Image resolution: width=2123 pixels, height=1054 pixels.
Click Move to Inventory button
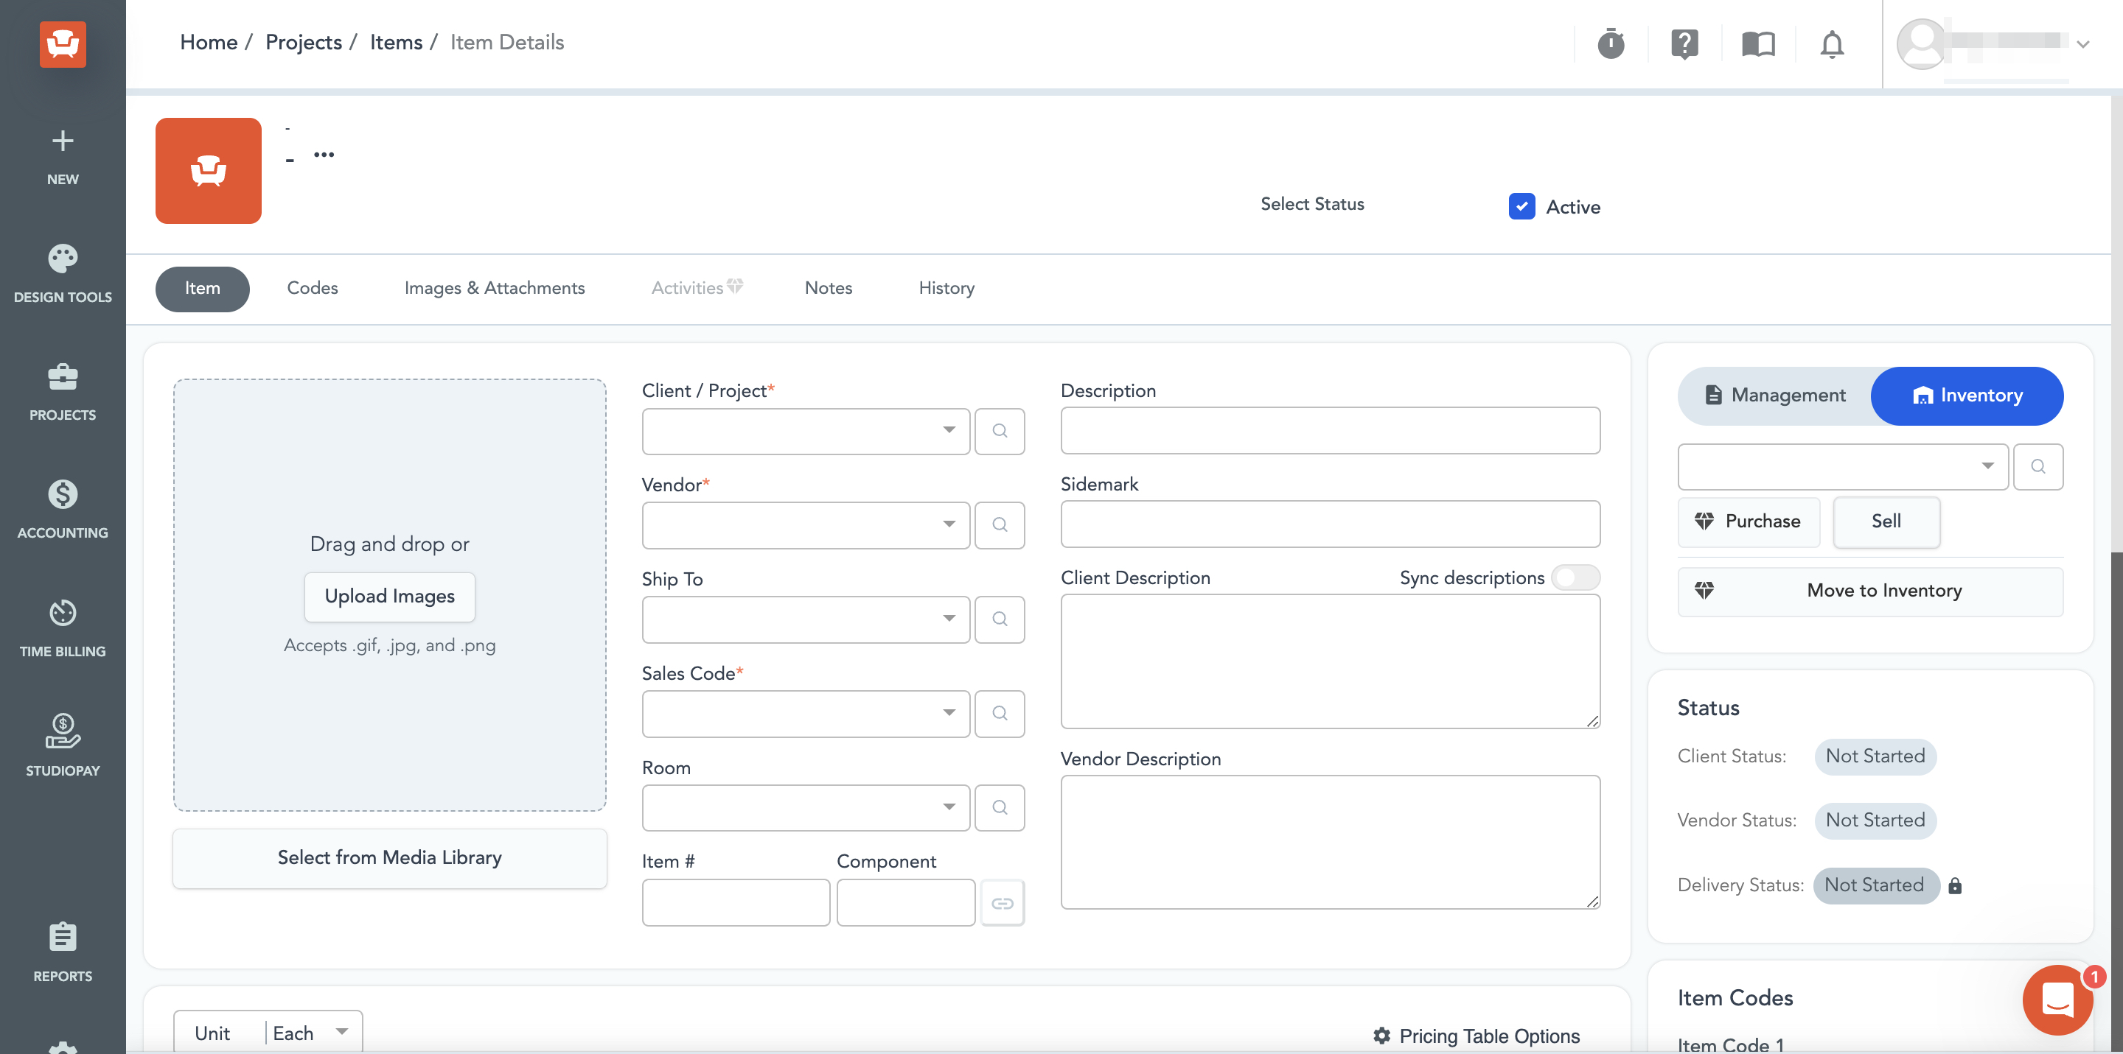click(1870, 591)
